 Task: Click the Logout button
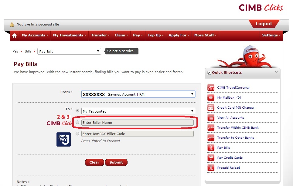(264, 24)
